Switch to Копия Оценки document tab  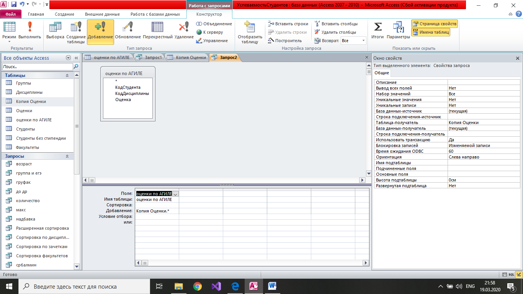[x=187, y=57]
